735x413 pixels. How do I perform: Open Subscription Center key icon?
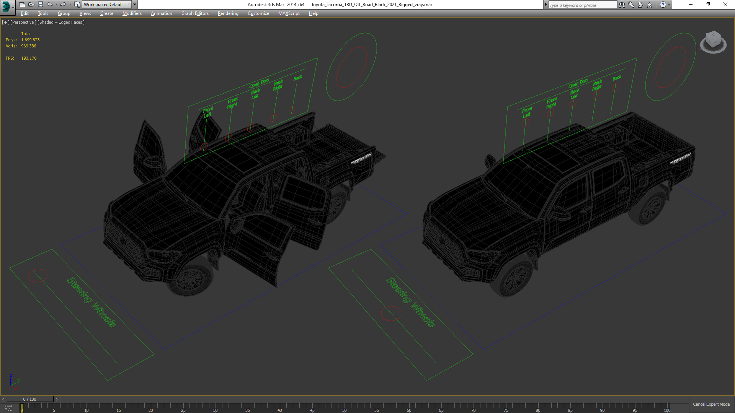(631, 5)
